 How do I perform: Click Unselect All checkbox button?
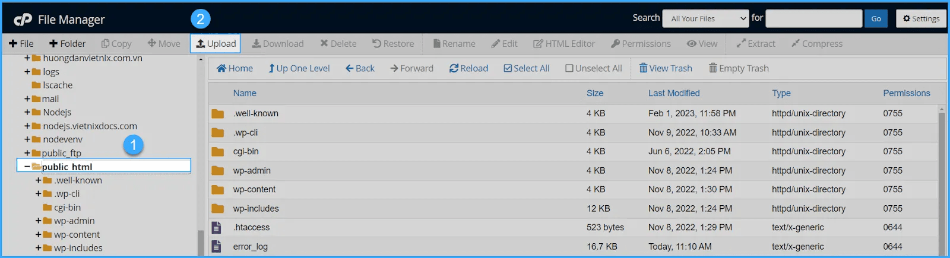[x=569, y=69]
